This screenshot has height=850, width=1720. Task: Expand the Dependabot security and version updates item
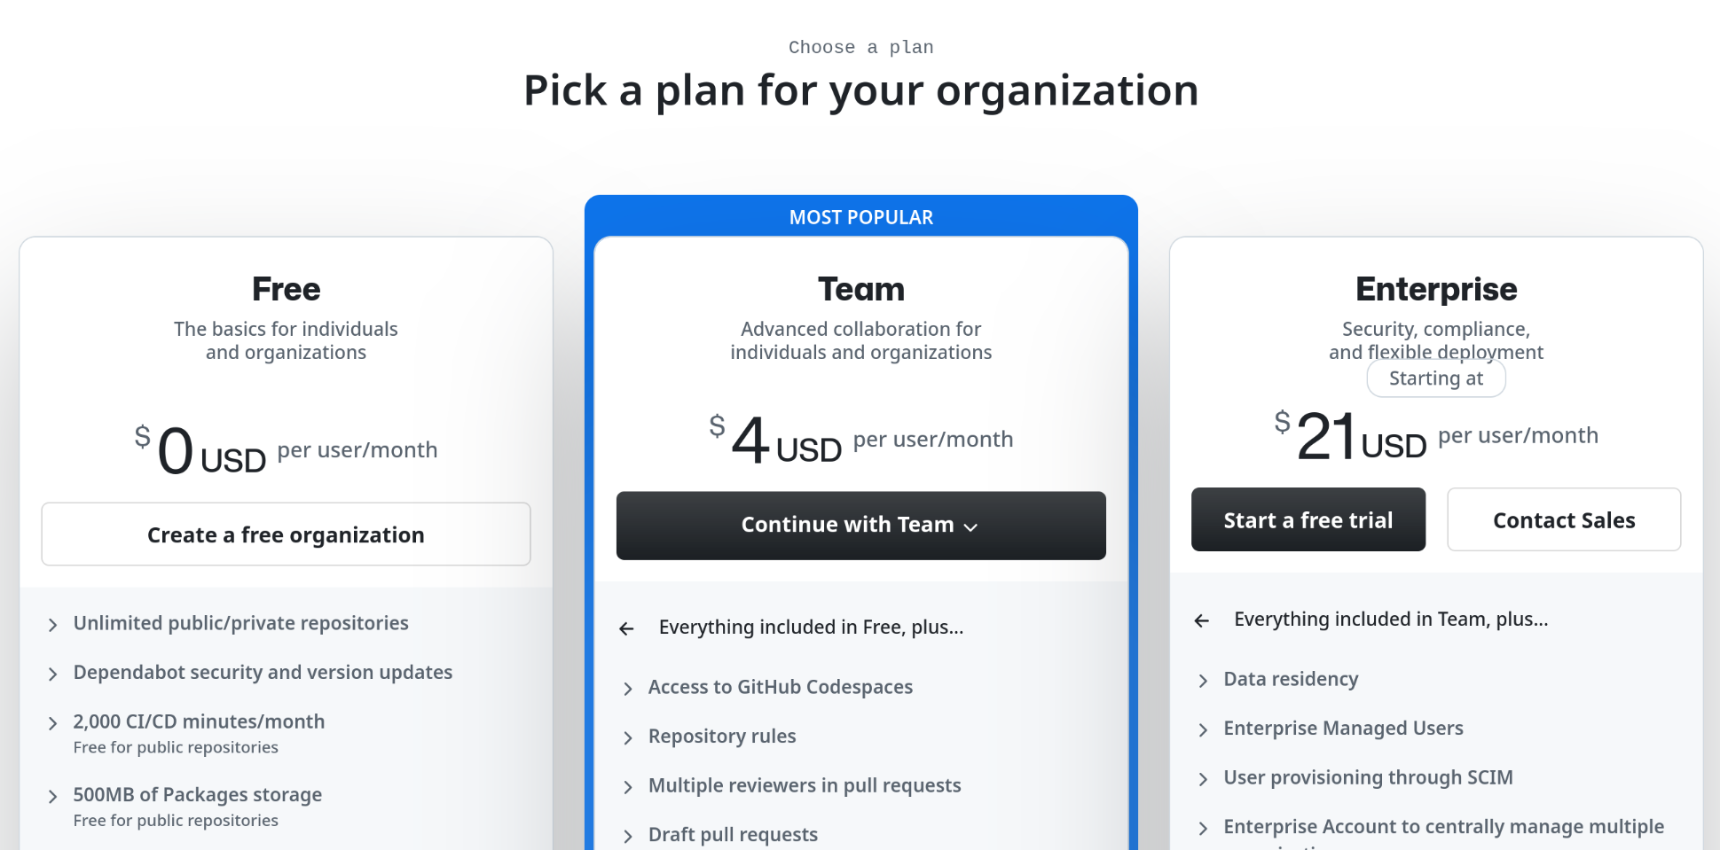click(52, 674)
